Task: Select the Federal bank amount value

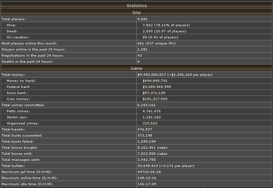Action: click(x=157, y=87)
